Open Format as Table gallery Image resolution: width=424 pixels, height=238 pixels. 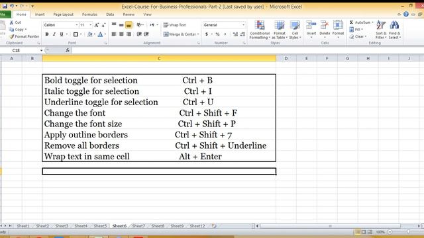[280, 30]
